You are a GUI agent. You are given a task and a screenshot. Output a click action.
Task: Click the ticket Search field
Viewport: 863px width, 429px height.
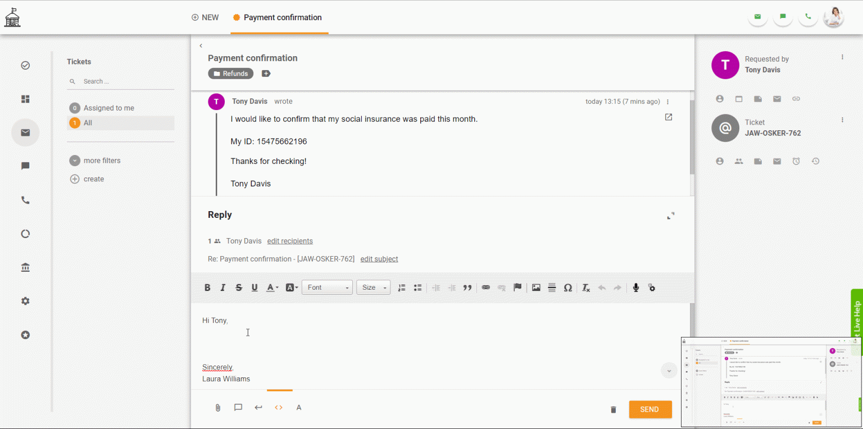(x=124, y=81)
